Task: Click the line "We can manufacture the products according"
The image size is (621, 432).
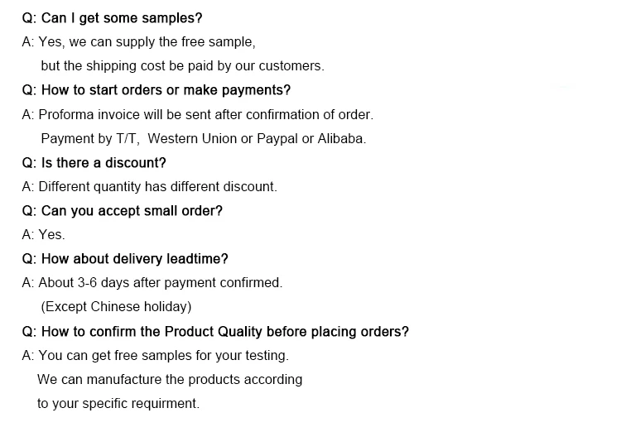Action: 170,379
